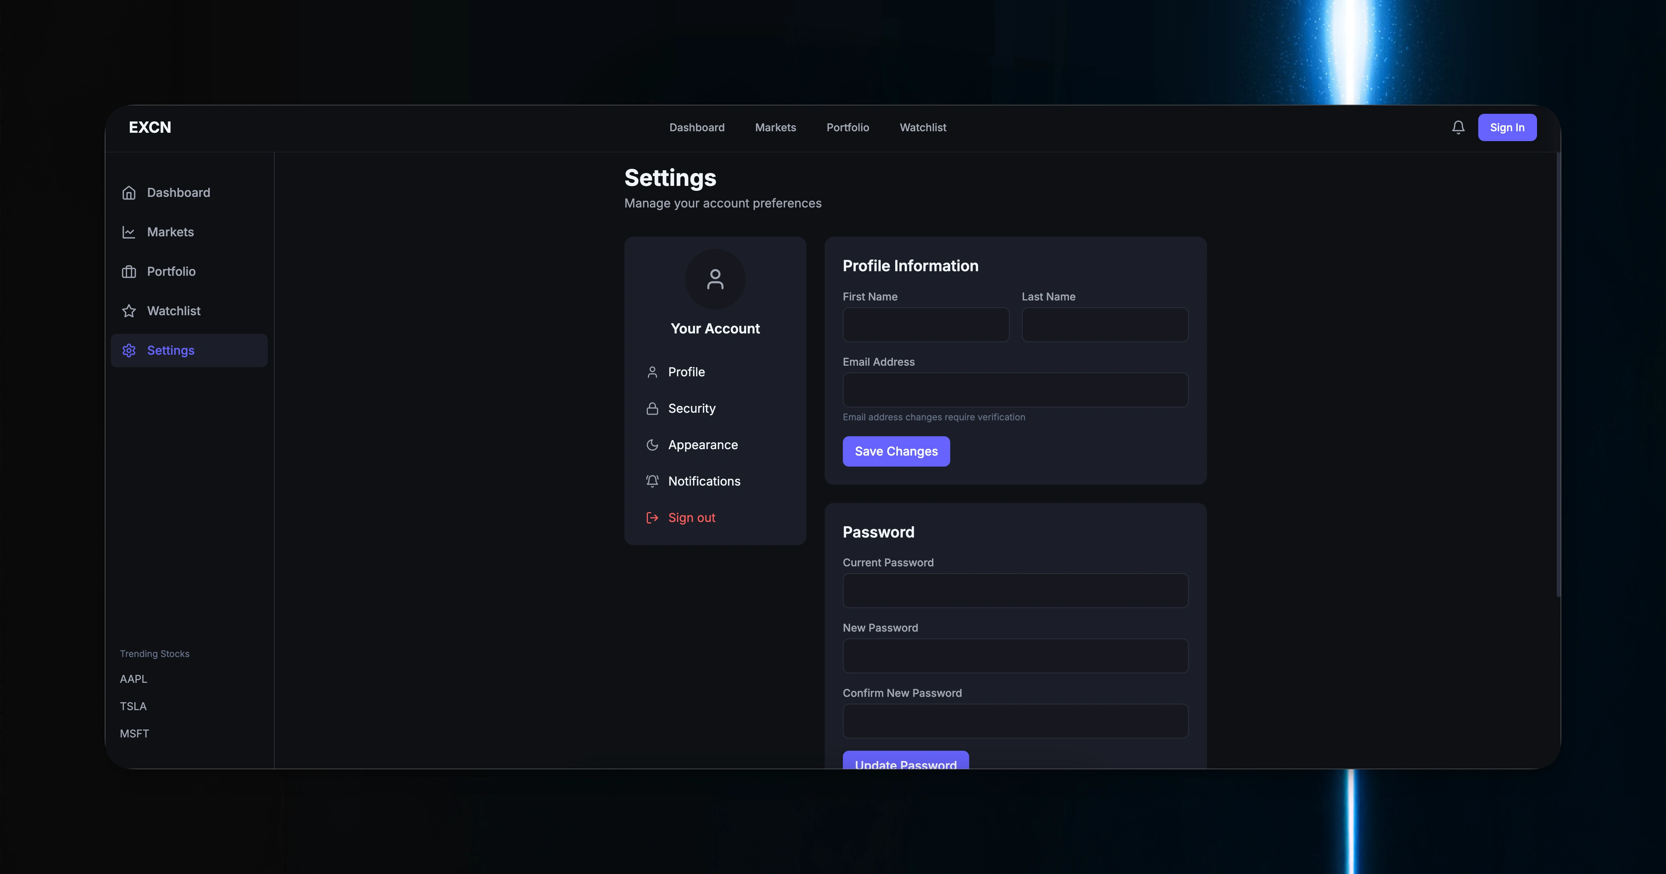Image resolution: width=1666 pixels, height=874 pixels.
Task: Select AAPL under Trending Stocks
Action: coord(133,679)
